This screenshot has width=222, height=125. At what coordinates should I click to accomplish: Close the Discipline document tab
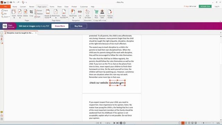(x=36, y=33)
